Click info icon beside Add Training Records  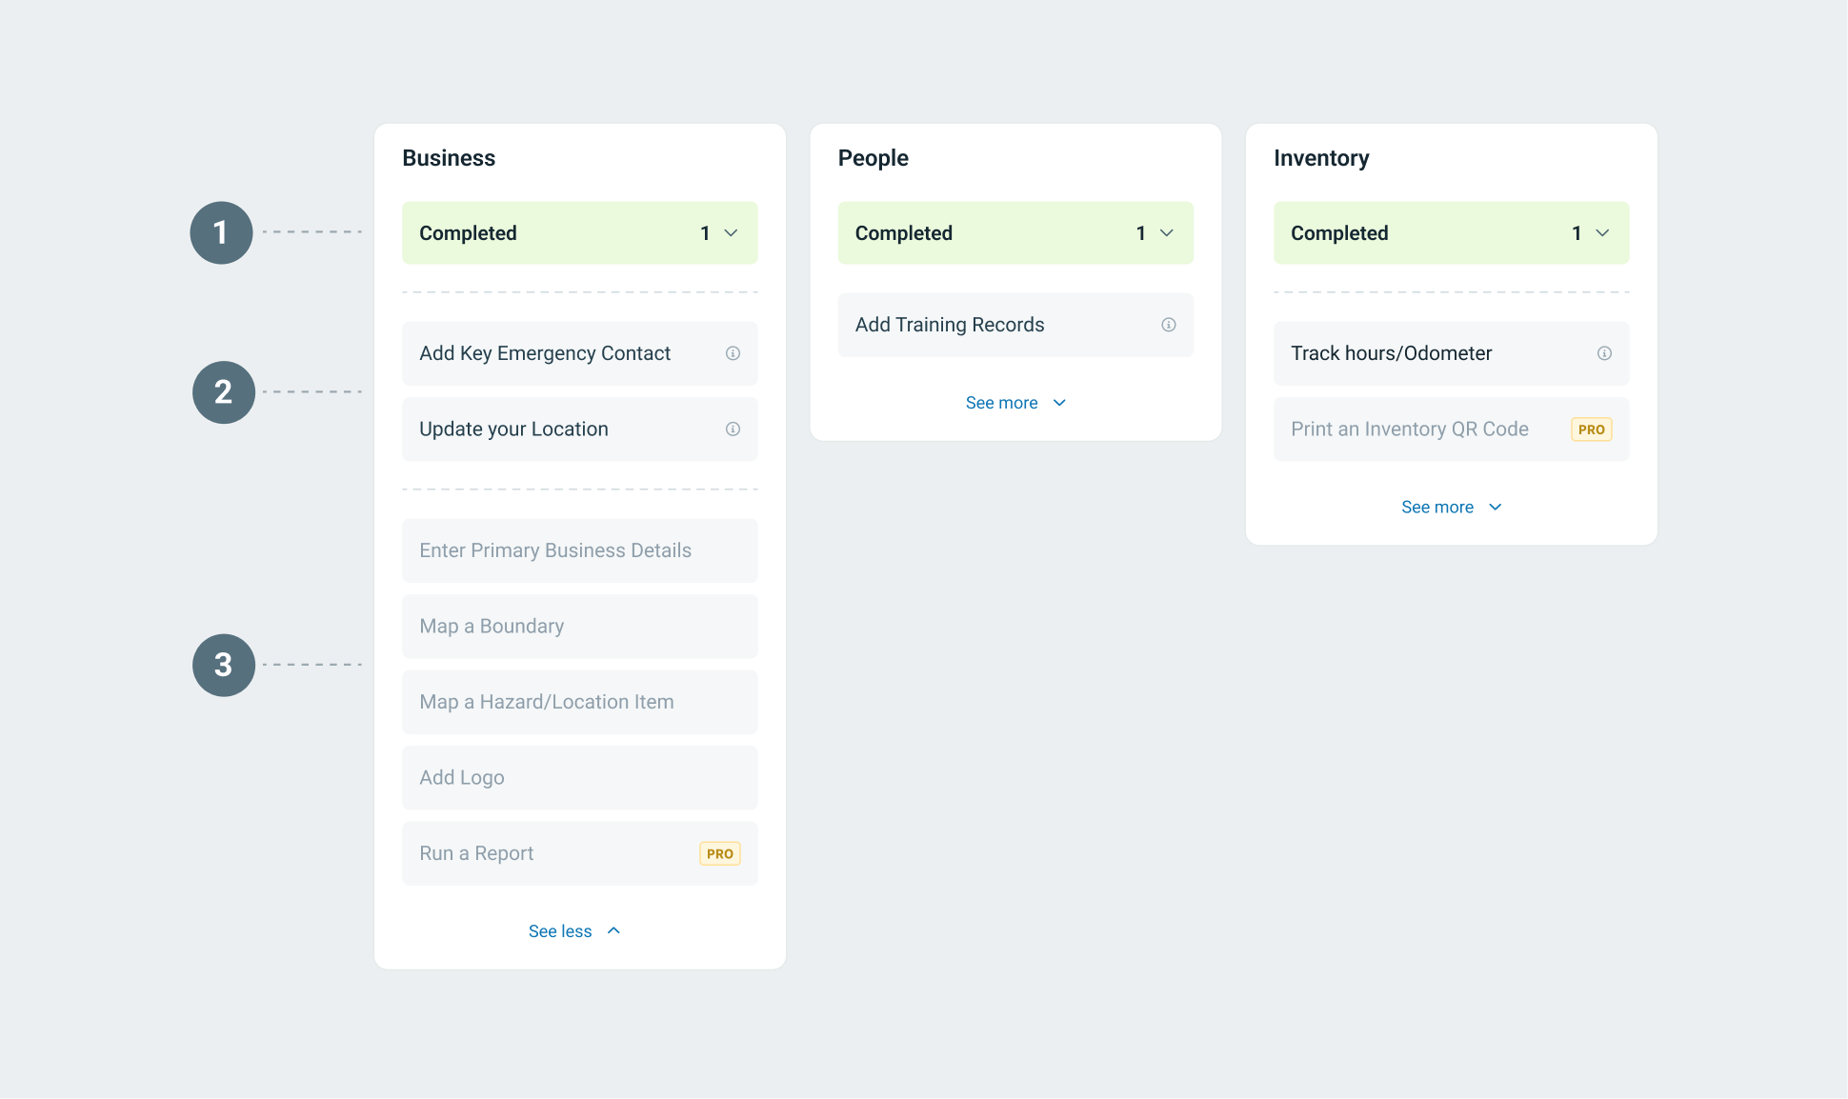point(1169,325)
